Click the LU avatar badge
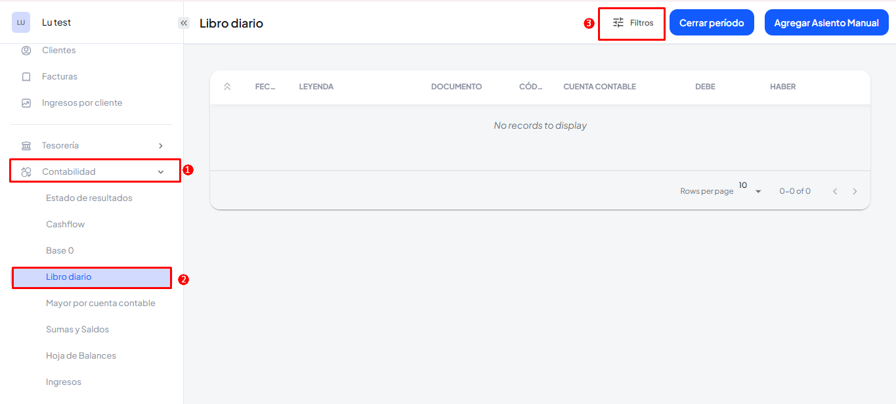The image size is (896, 404). click(x=21, y=22)
